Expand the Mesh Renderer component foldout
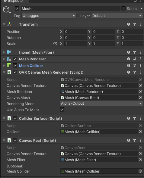This screenshot has height=178, width=144. 4,59
